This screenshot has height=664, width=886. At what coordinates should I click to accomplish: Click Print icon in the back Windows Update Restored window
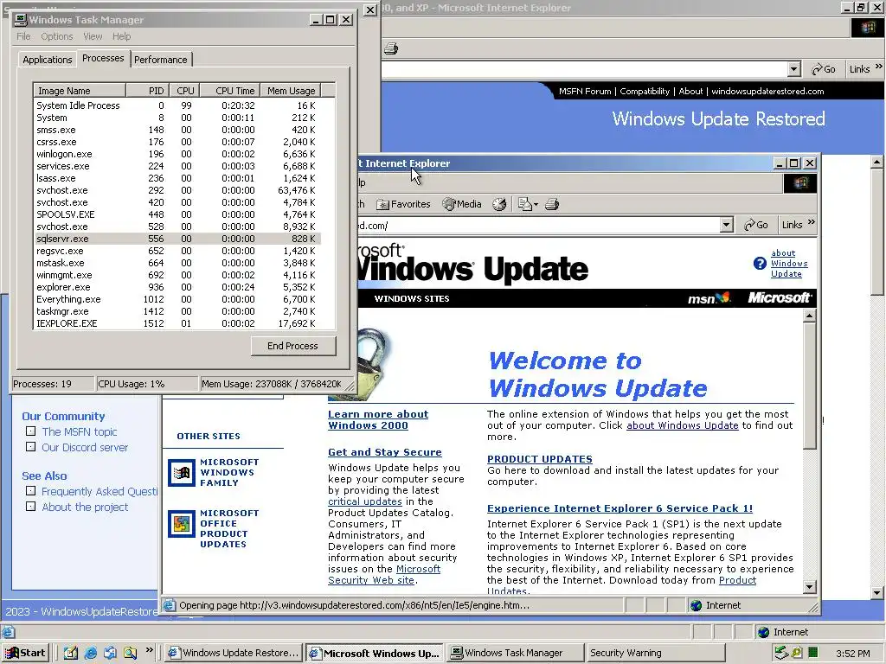click(390, 48)
